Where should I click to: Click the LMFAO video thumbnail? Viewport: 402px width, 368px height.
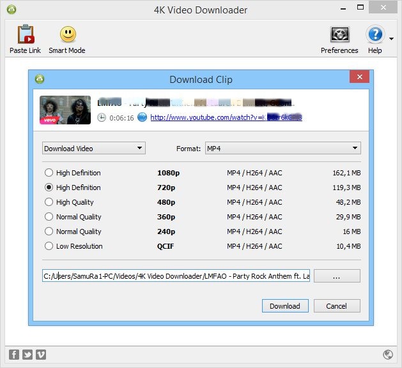tap(65, 110)
